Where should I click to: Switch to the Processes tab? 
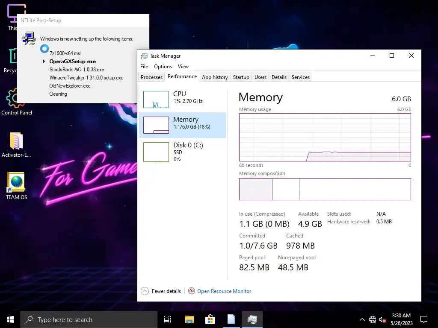click(151, 77)
